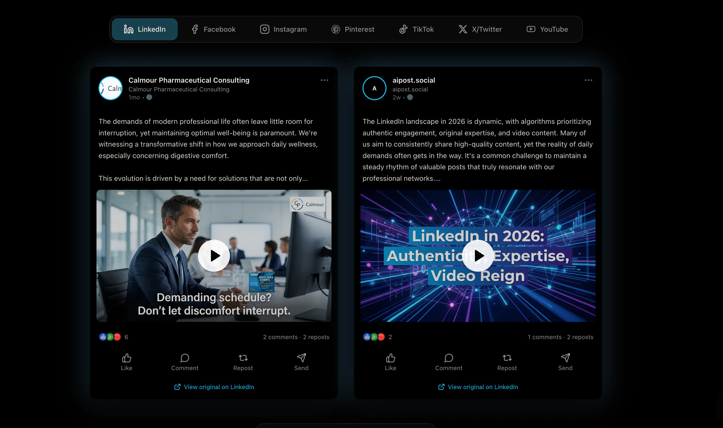Comment on the Calmour Pharmaceutical post
Screen dimensions: 723x428
(x=185, y=362)
